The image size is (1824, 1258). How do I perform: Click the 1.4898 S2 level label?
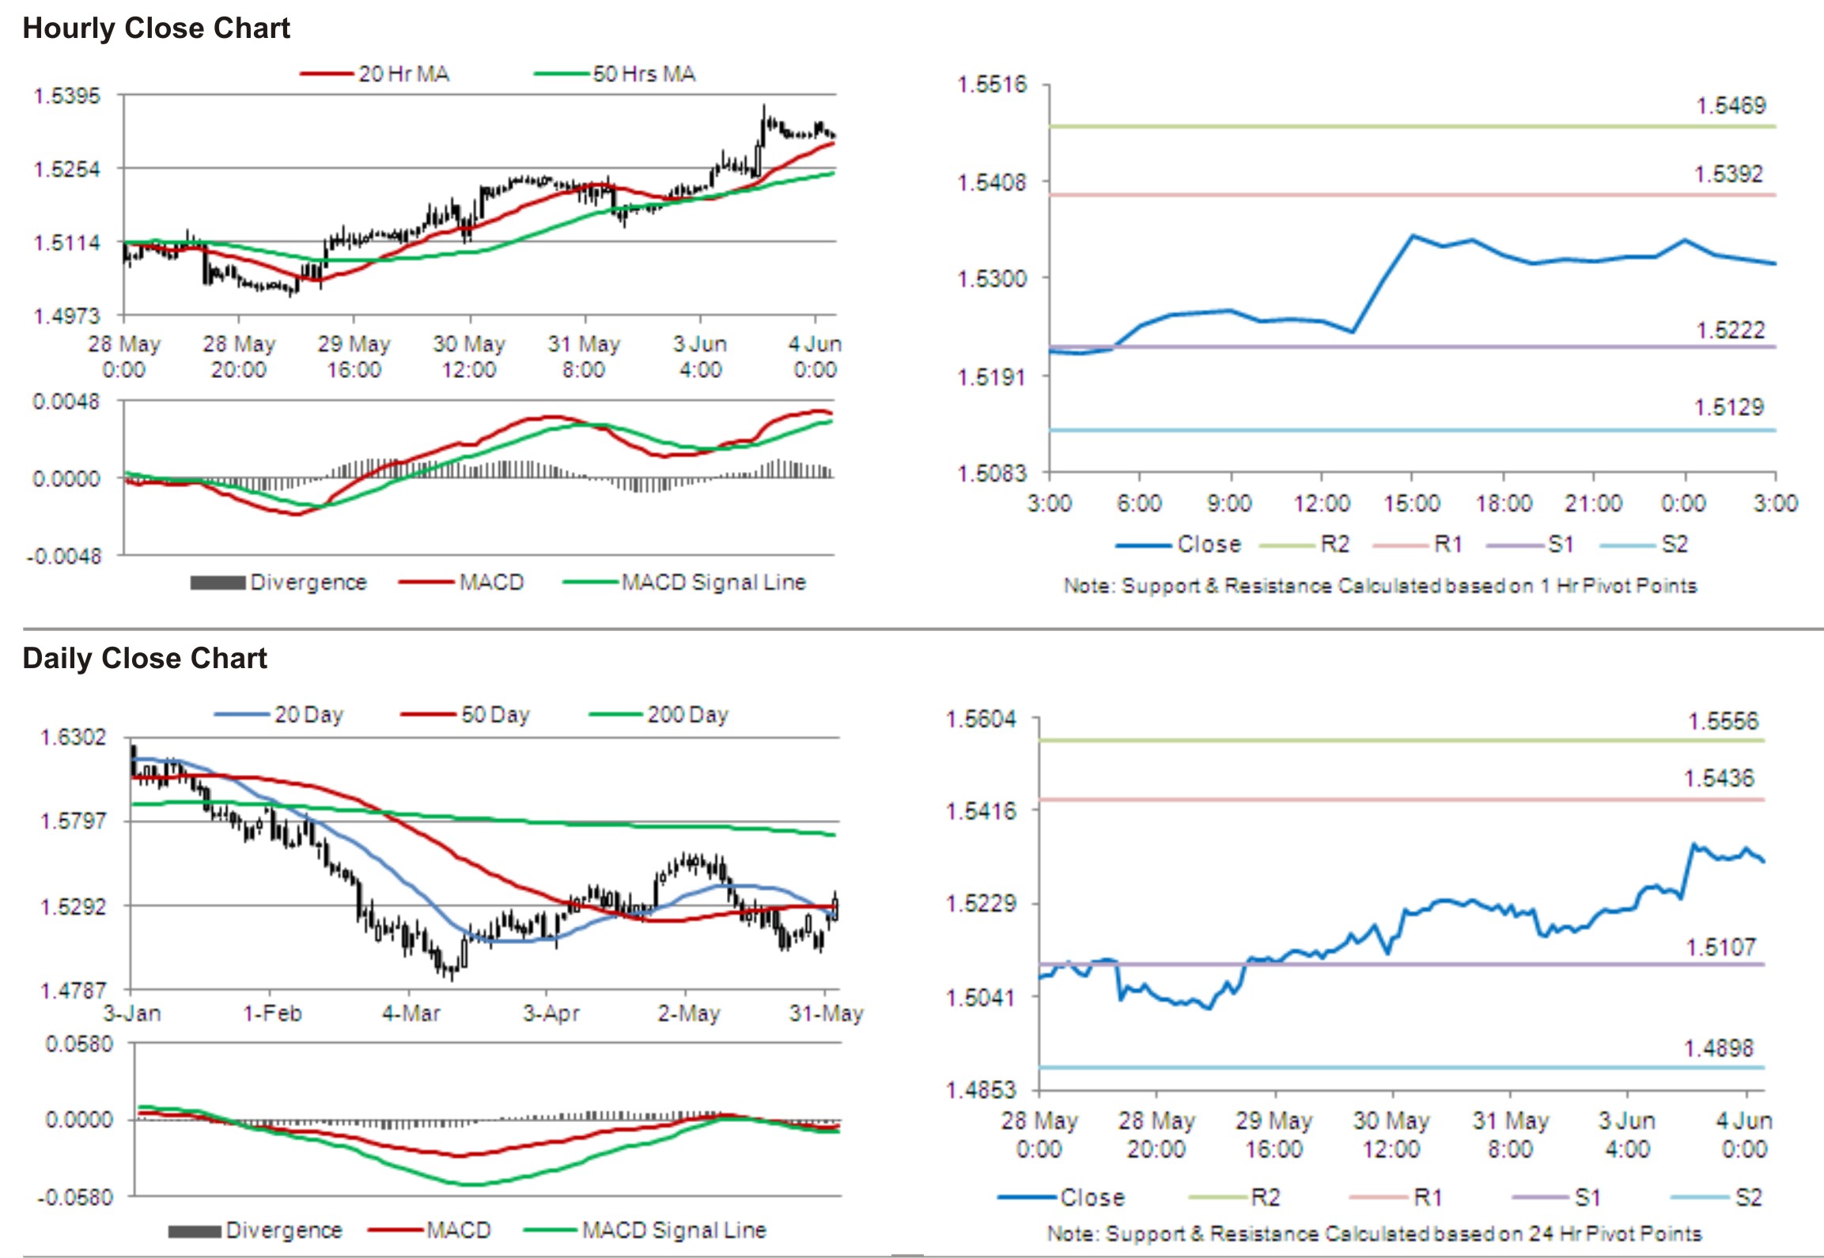coord(1719,1049)
